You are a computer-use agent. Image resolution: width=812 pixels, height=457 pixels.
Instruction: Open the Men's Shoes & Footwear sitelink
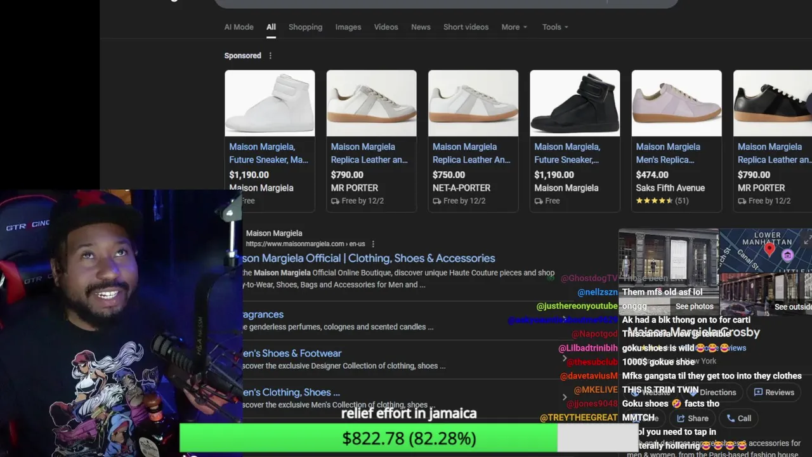point(292,353)
